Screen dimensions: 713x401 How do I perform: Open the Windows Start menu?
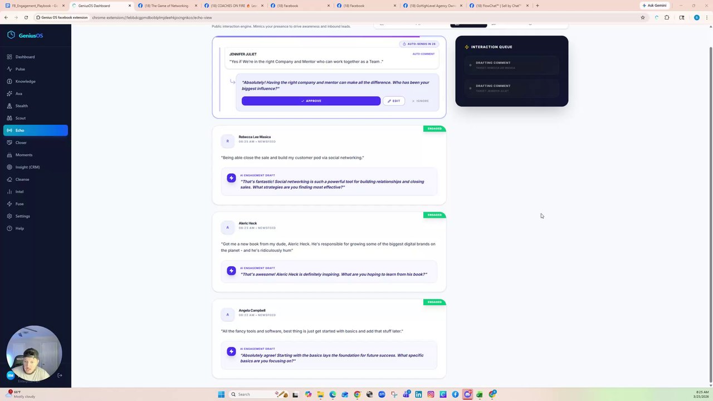(221, 394)
